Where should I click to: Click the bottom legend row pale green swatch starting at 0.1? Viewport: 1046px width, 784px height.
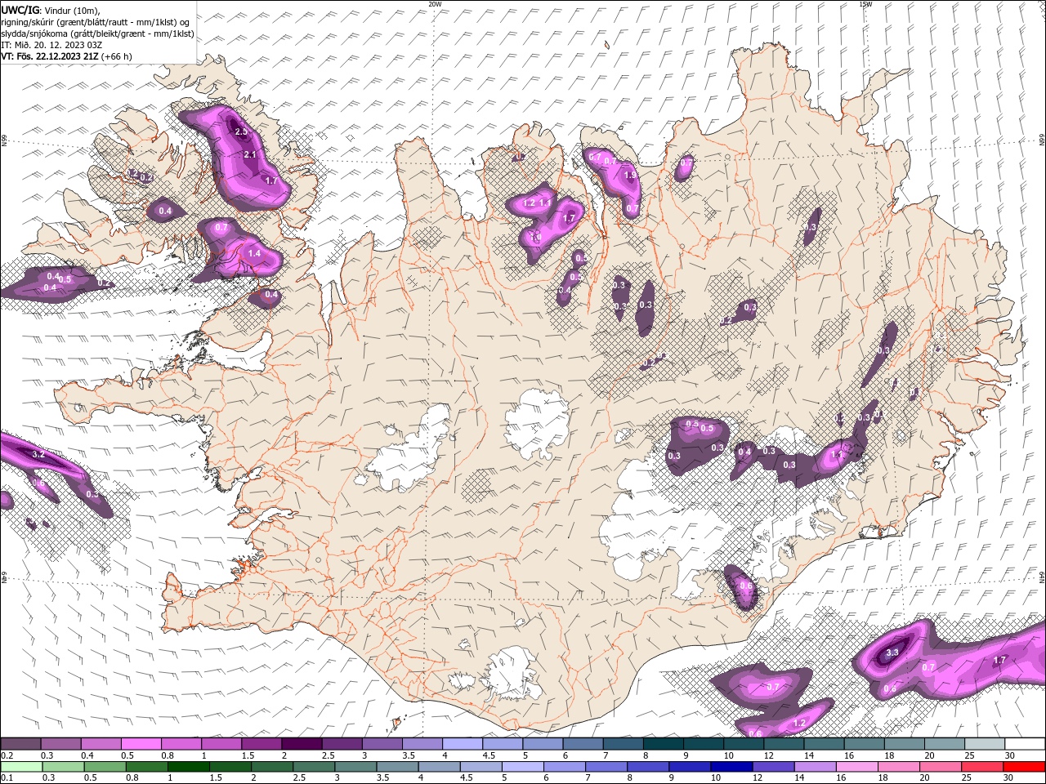[20, 766]
